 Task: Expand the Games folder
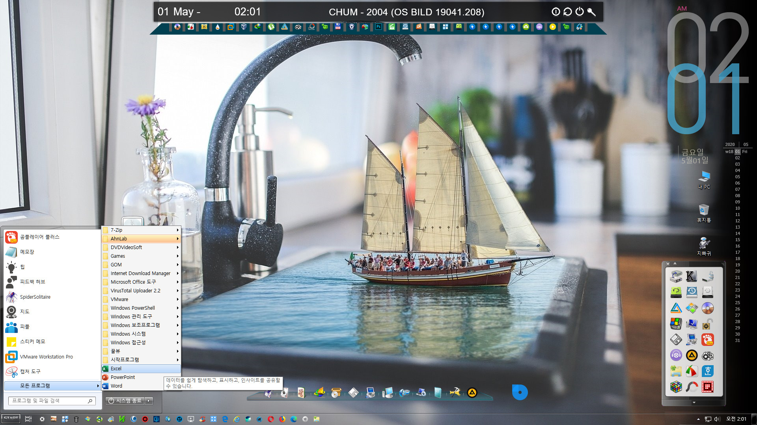pos(141,256)
